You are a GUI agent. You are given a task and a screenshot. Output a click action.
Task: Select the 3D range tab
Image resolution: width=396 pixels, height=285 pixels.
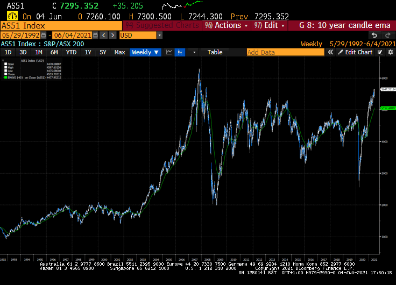(x=23, y=52)
